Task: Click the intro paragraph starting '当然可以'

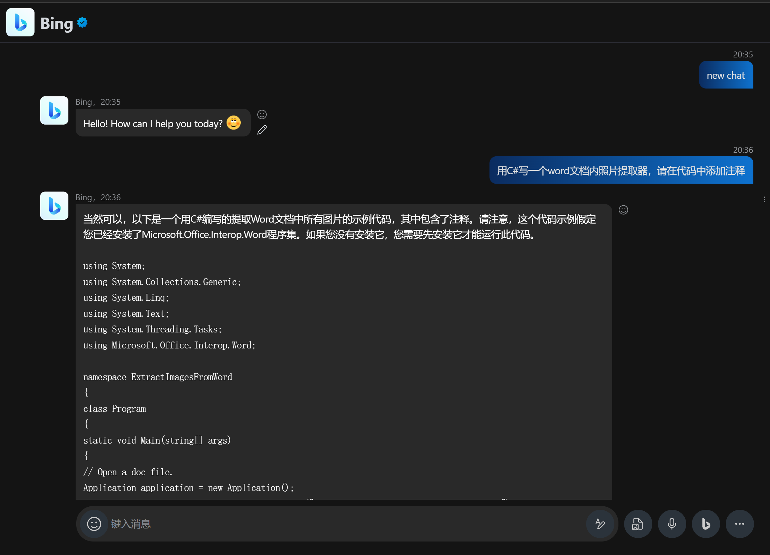Action: point(340,227)
